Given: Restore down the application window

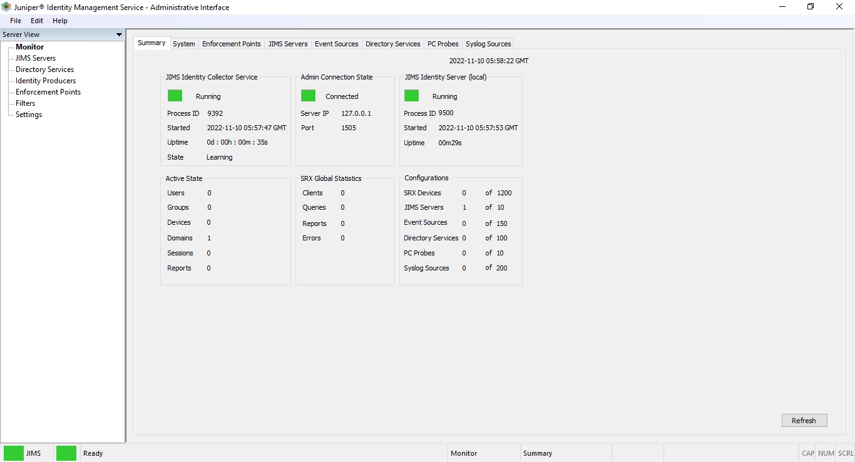Looking at the screenshot, I should 811,7.
